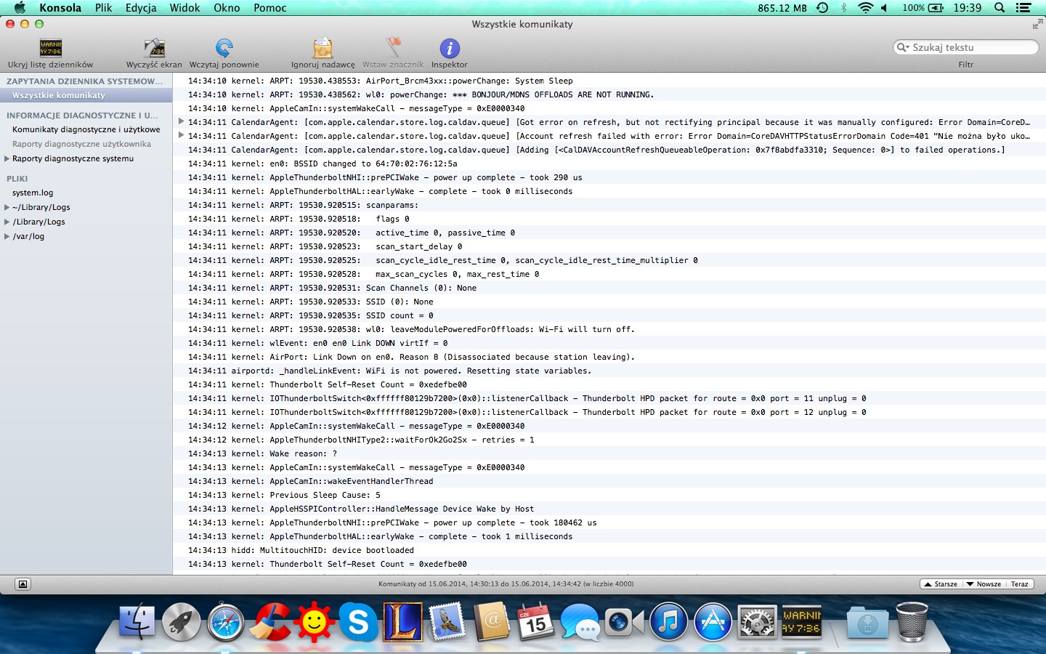1046x654 pixels.
Task: Load older messages with Starsze
Action: point(941,584)
